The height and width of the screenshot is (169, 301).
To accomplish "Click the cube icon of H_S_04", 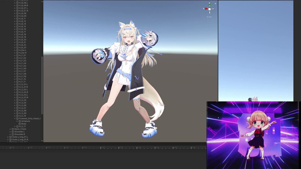I will (x=17, y=100).
